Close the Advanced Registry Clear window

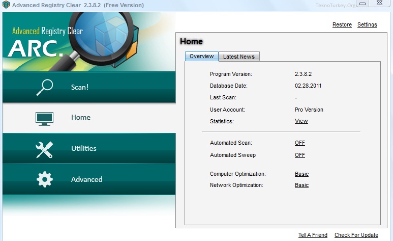[x=379, y=3]
